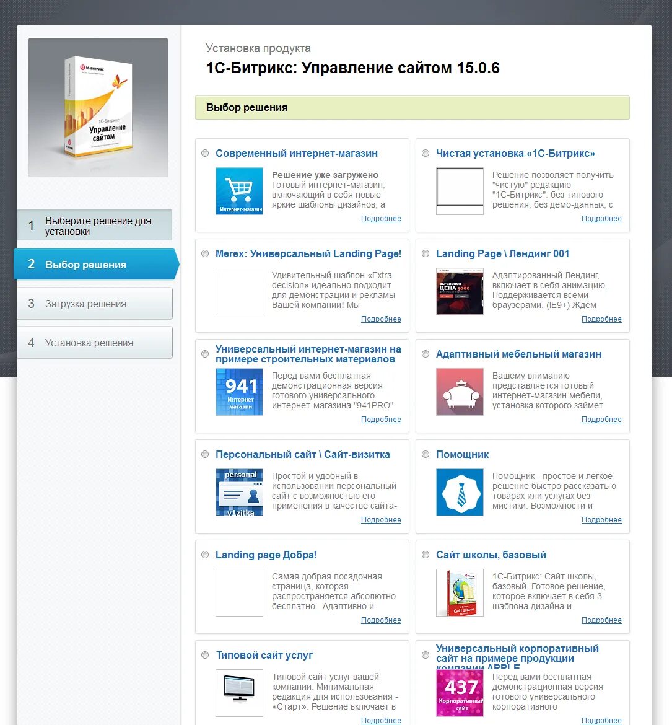This screenshot has height=725, width=672.
Task: Open Подробнее for Персональный сайт
Action: [381, 520]
